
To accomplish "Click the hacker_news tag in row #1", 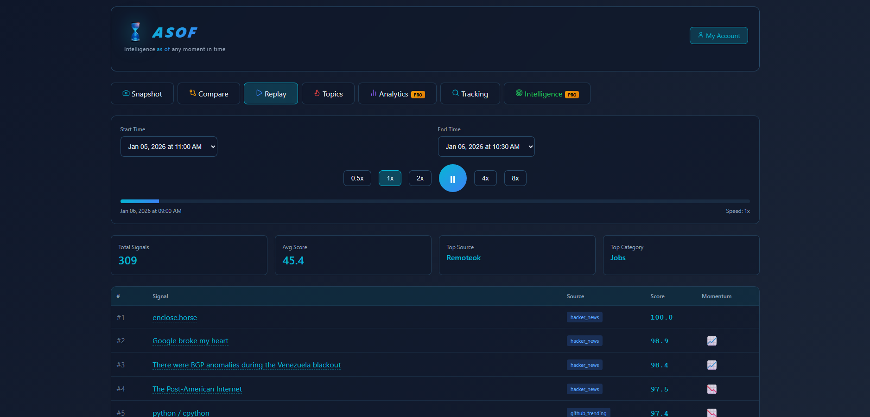I will (584, 317).
